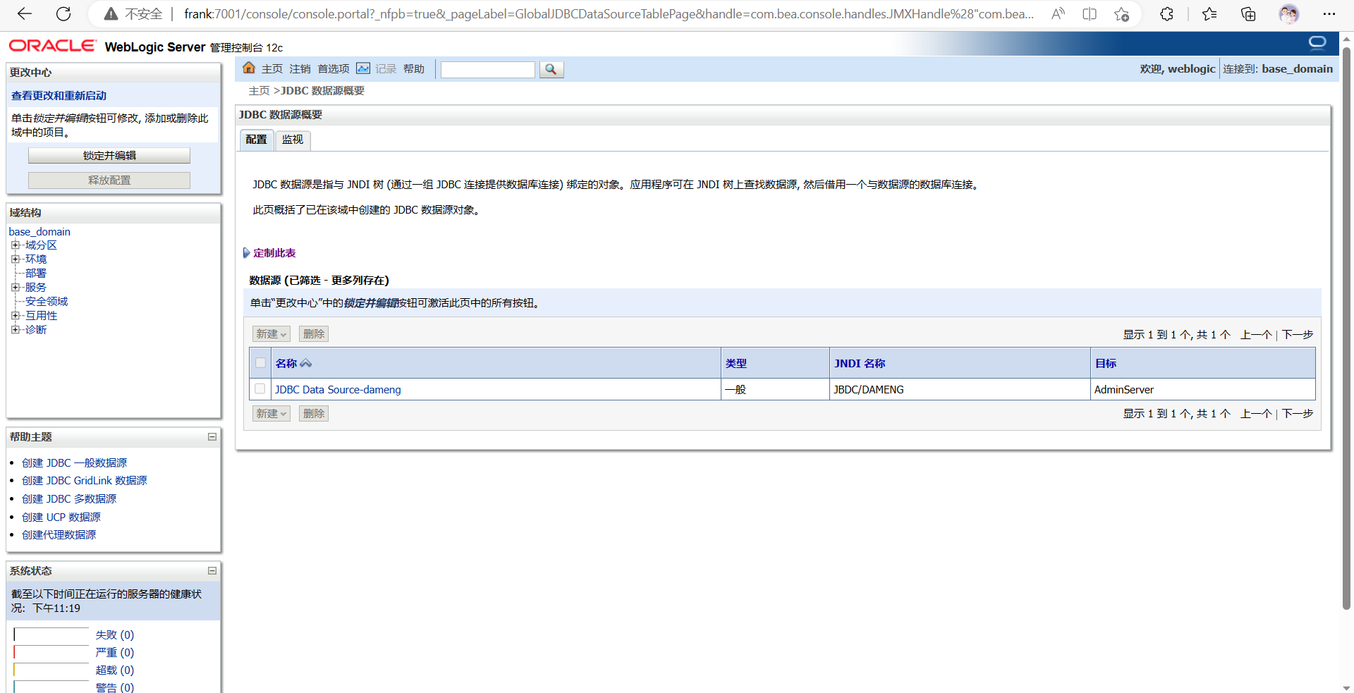Expand the 服务 tree node
Viewport: 1354px width, 693px height.
[15, 288]
